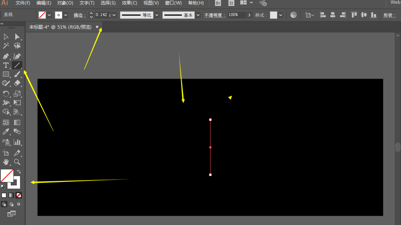Choose the Rotate tool
This screenshot has height=225, width=401.
(6, 93)
